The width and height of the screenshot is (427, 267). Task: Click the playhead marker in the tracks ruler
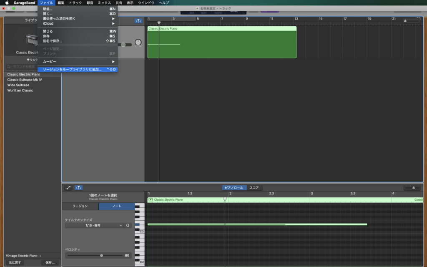coord(159,23)
